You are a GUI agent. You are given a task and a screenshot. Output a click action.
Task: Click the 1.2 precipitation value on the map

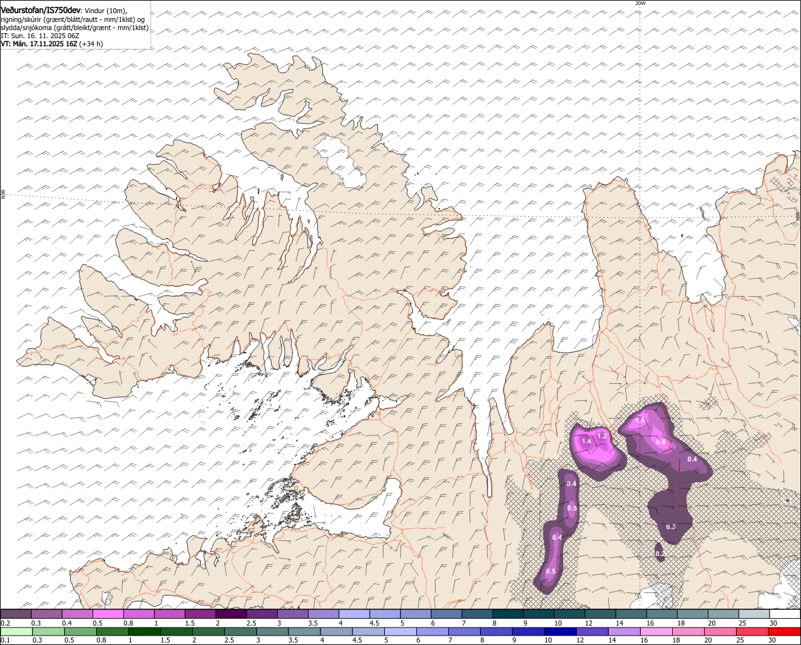pos(602,436)
